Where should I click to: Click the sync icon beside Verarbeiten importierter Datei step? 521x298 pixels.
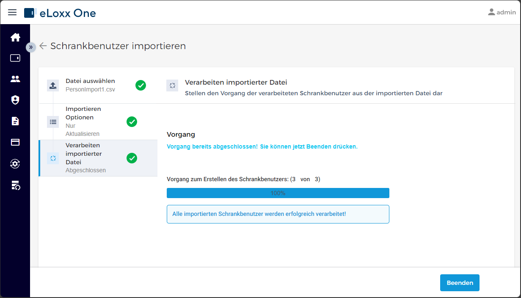[53, 158]
